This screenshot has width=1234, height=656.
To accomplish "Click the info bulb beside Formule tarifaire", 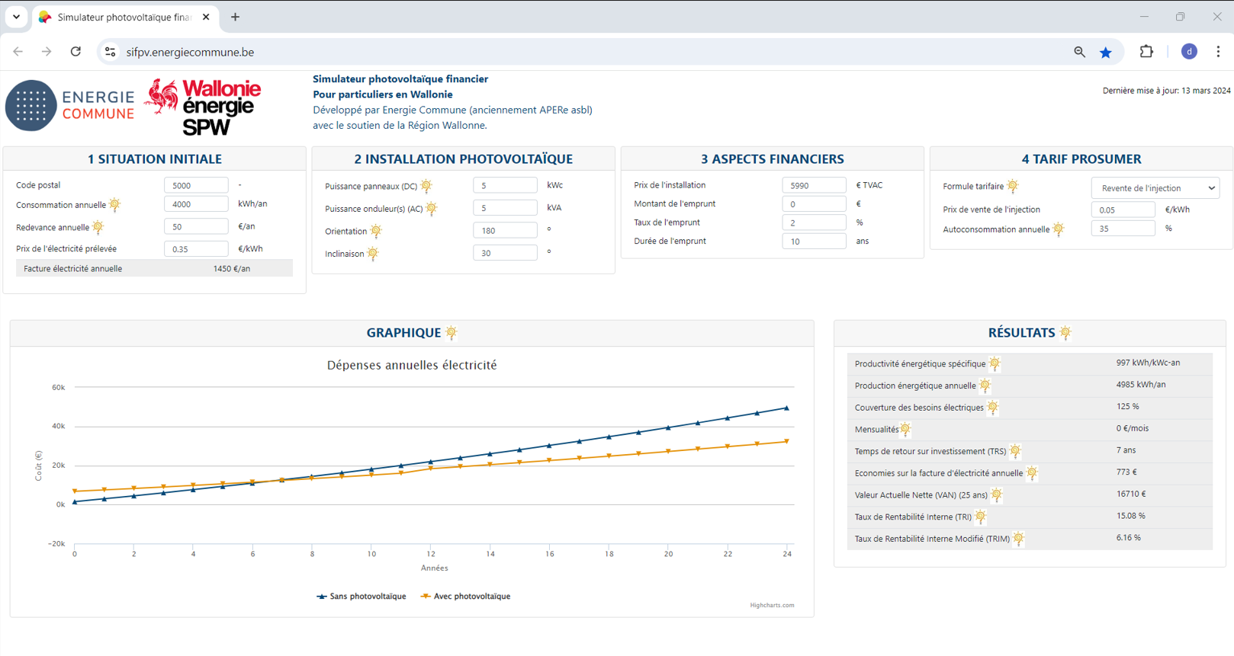I will pos(1012,186).
